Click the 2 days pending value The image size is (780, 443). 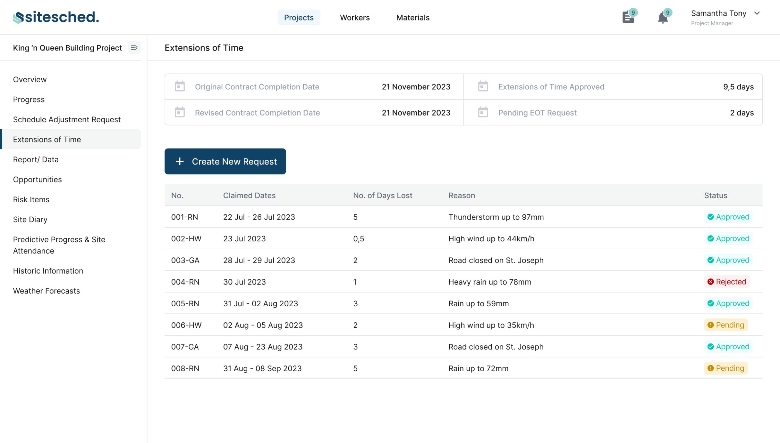tap(742, 113)
